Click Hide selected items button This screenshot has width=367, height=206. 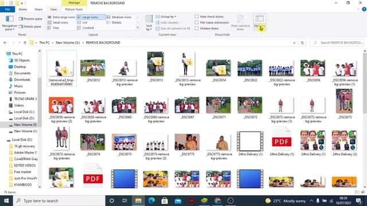pos(240,23)
